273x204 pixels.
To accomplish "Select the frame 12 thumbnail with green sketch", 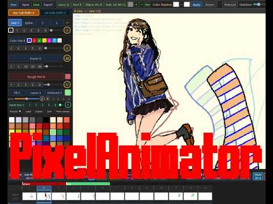I will (191, 196).
